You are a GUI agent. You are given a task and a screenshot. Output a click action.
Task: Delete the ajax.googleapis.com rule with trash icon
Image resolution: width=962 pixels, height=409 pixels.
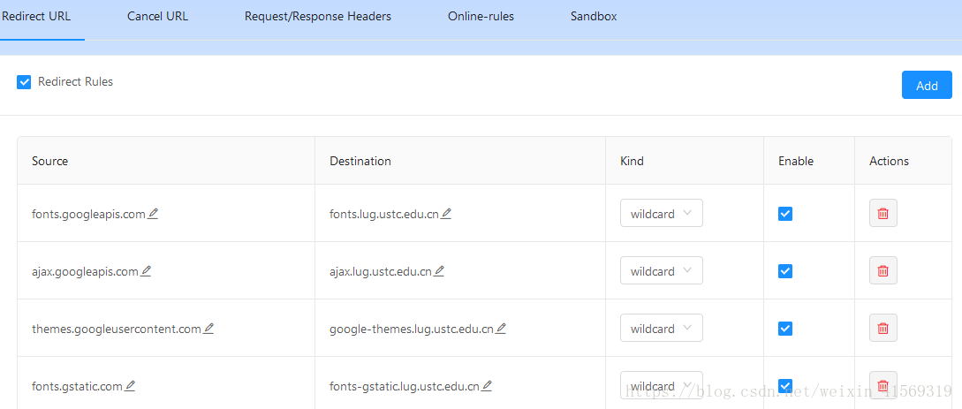pyautogui.click(x=882, y=270)
